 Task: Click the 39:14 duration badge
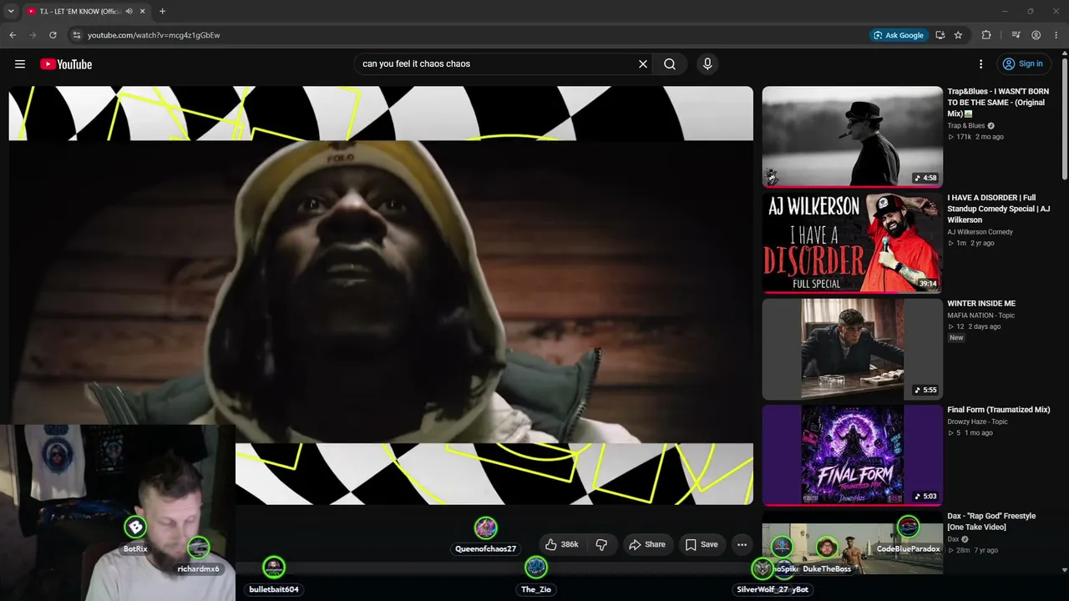(927, 284)
